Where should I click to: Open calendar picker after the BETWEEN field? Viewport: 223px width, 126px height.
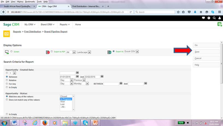(121, 83)
